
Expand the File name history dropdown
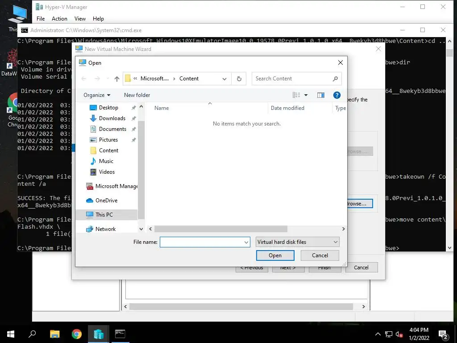click(x=246, y=242)
